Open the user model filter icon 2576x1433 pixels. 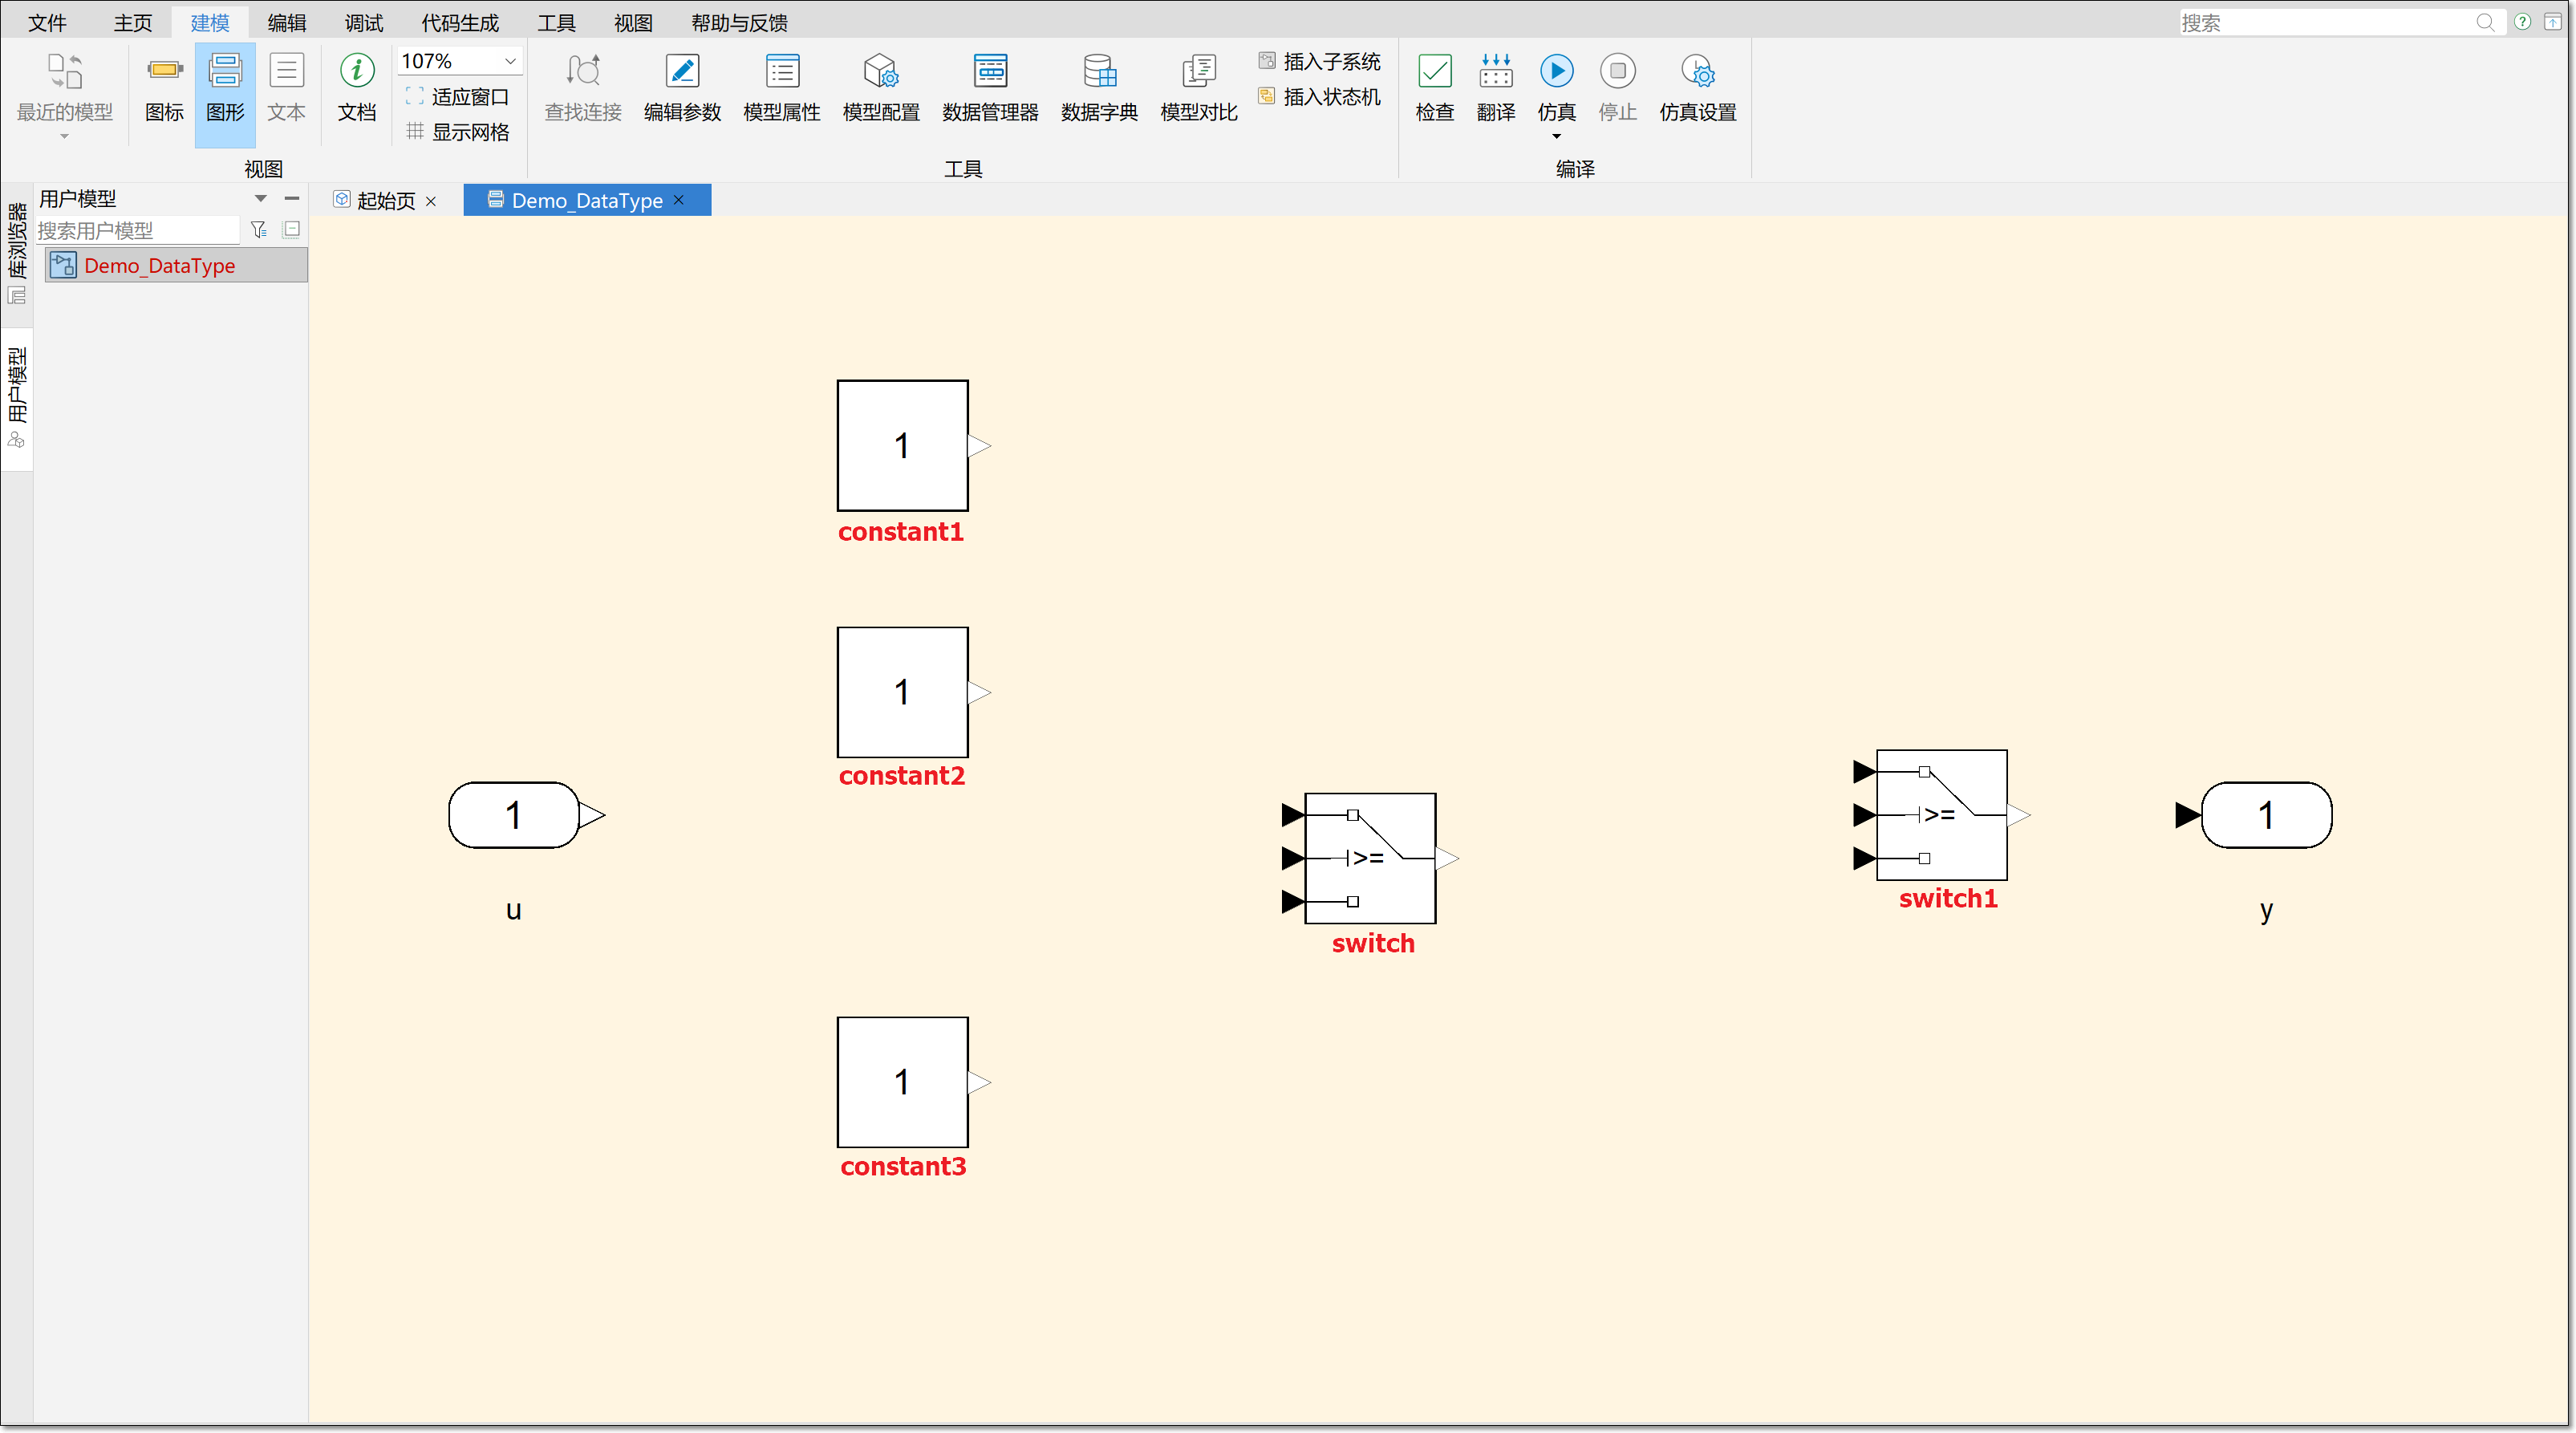pos(259,230)
